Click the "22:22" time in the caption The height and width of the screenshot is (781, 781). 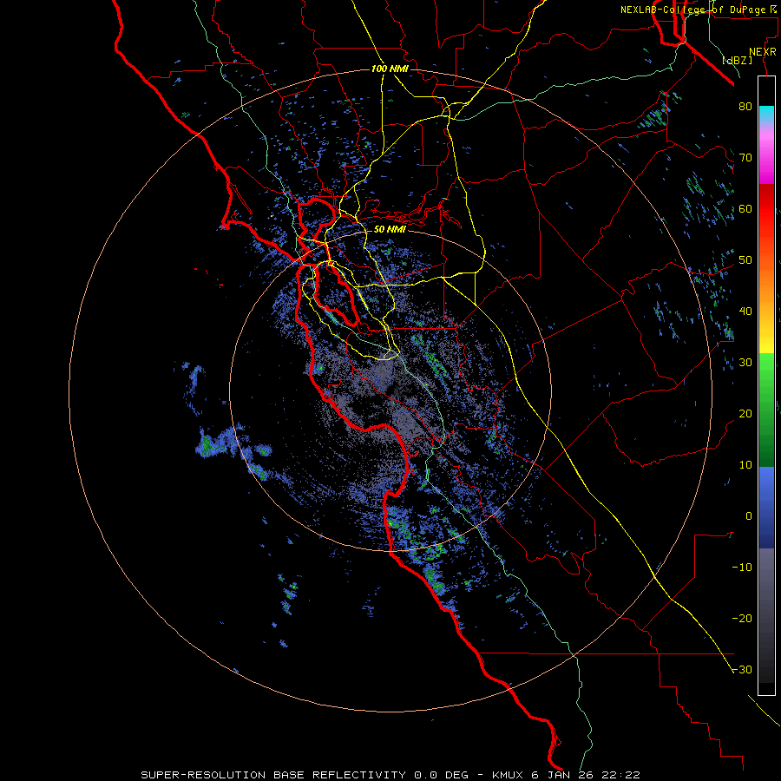(x=619, y=775)
